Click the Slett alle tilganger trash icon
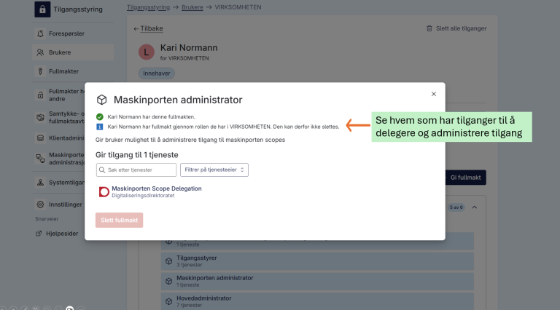 (x=429, y=28)
